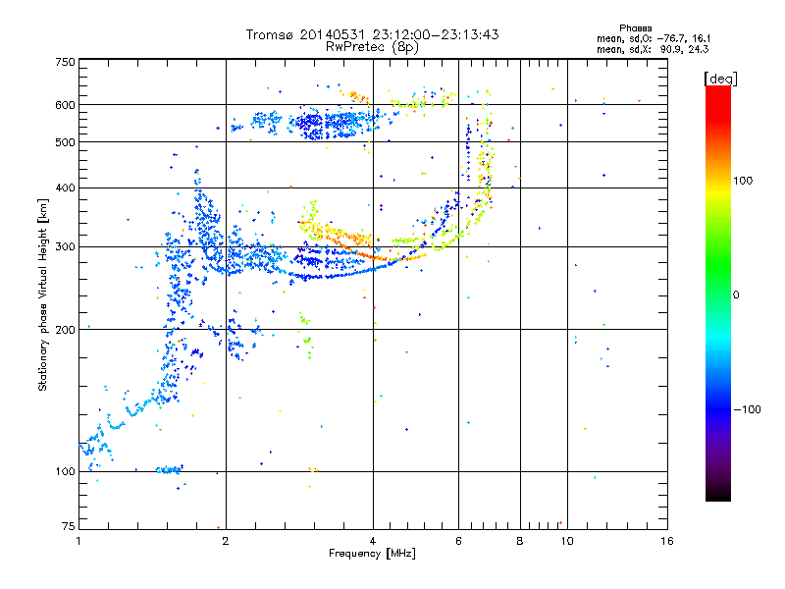
Task: Click the colorbar tick label "100"
Action: [x=743, y=181]
